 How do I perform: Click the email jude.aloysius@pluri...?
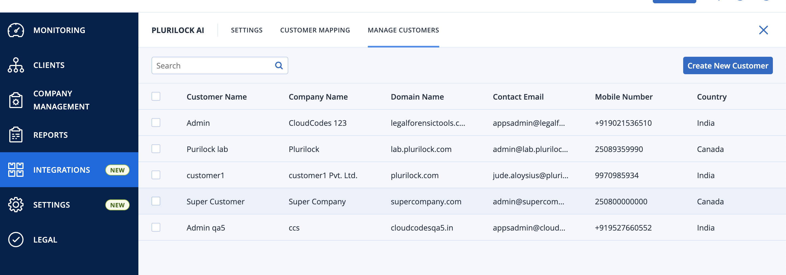coord(530,175)
